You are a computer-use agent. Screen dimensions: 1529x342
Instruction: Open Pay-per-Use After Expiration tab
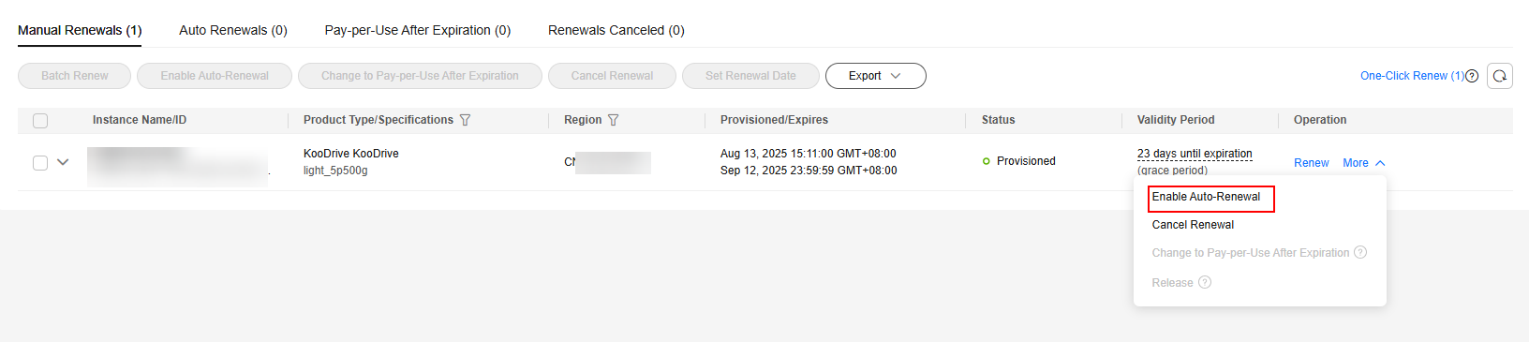[x=418, y=30]
